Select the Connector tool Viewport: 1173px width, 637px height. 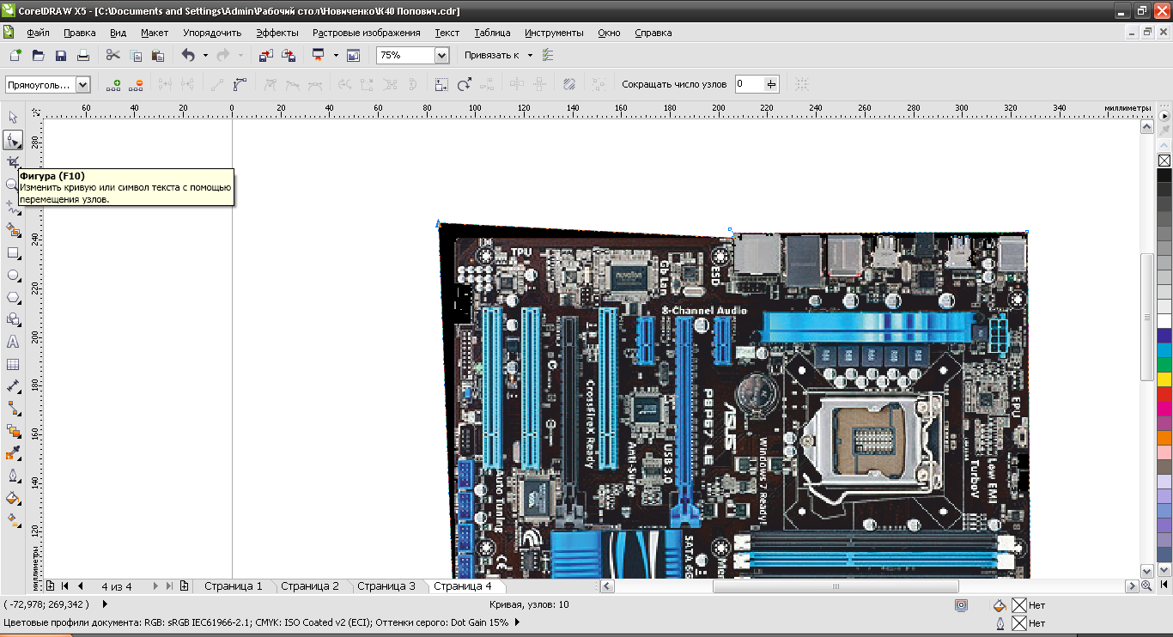click(13, 409)
